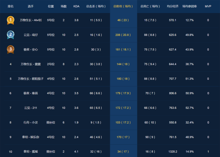Click the 场数 column header

pyautogui.click(x=64, y=6)
